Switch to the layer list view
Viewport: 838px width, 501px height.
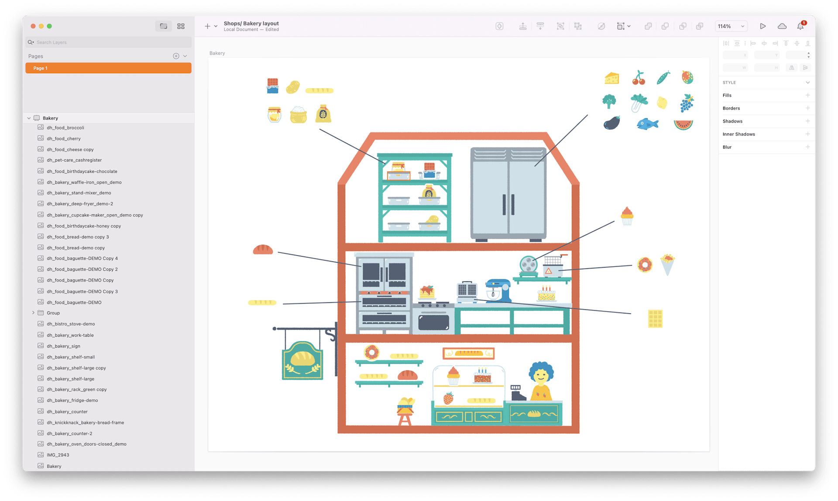click(x=163, y=26)
